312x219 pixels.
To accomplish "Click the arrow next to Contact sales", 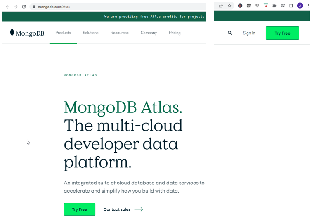I will click(x=139, y=209).
